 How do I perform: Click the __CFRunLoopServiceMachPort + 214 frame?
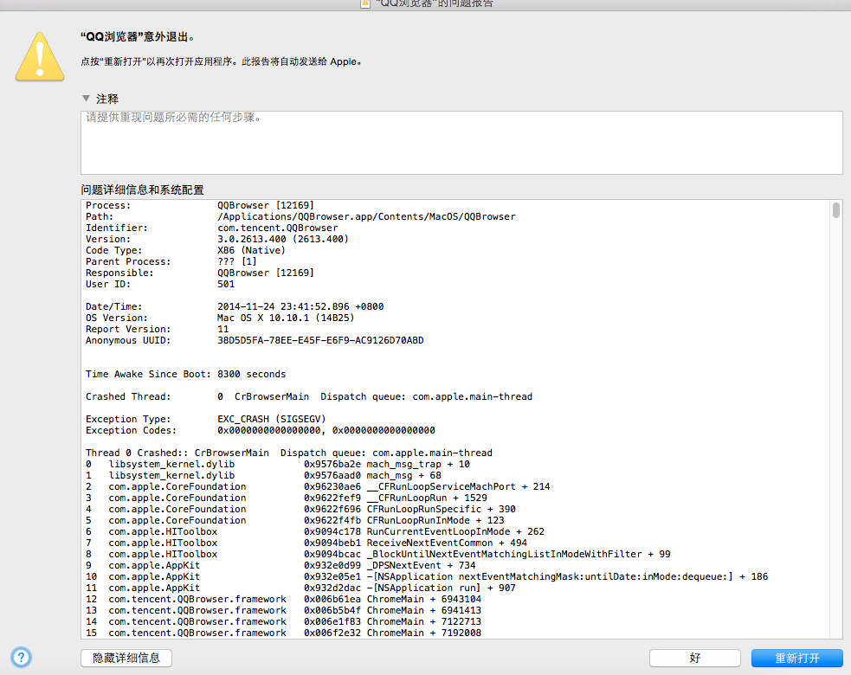click(x=318, y=486)
